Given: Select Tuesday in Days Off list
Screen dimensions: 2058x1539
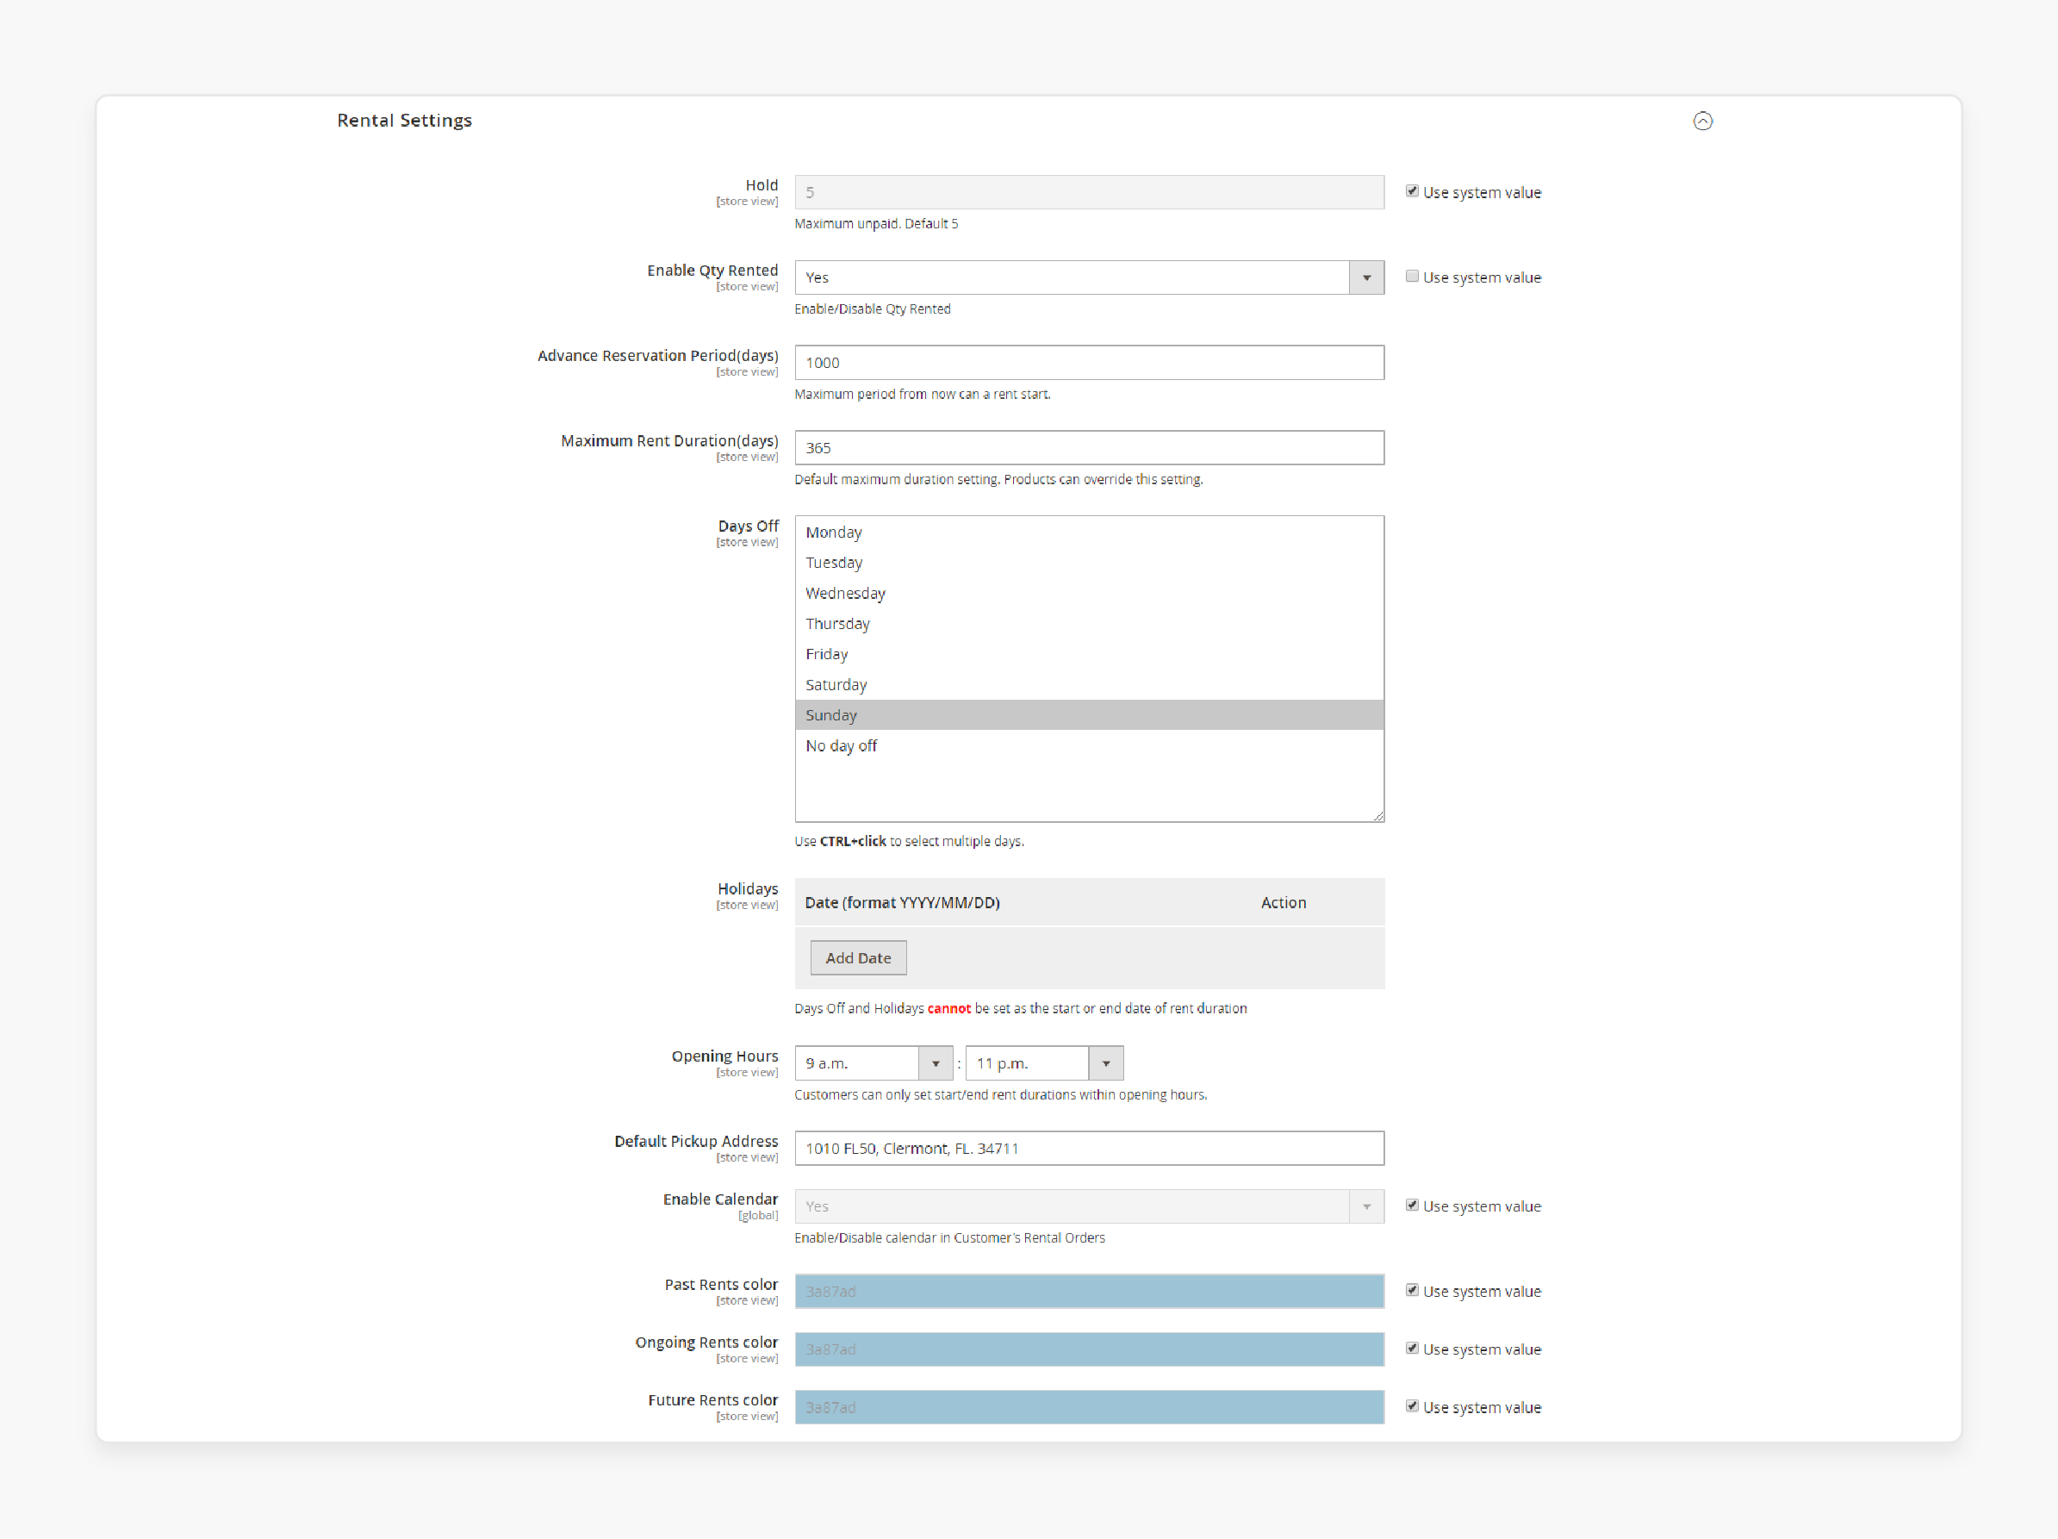Looking at the screenshot, I should (x=1089, y=563).
